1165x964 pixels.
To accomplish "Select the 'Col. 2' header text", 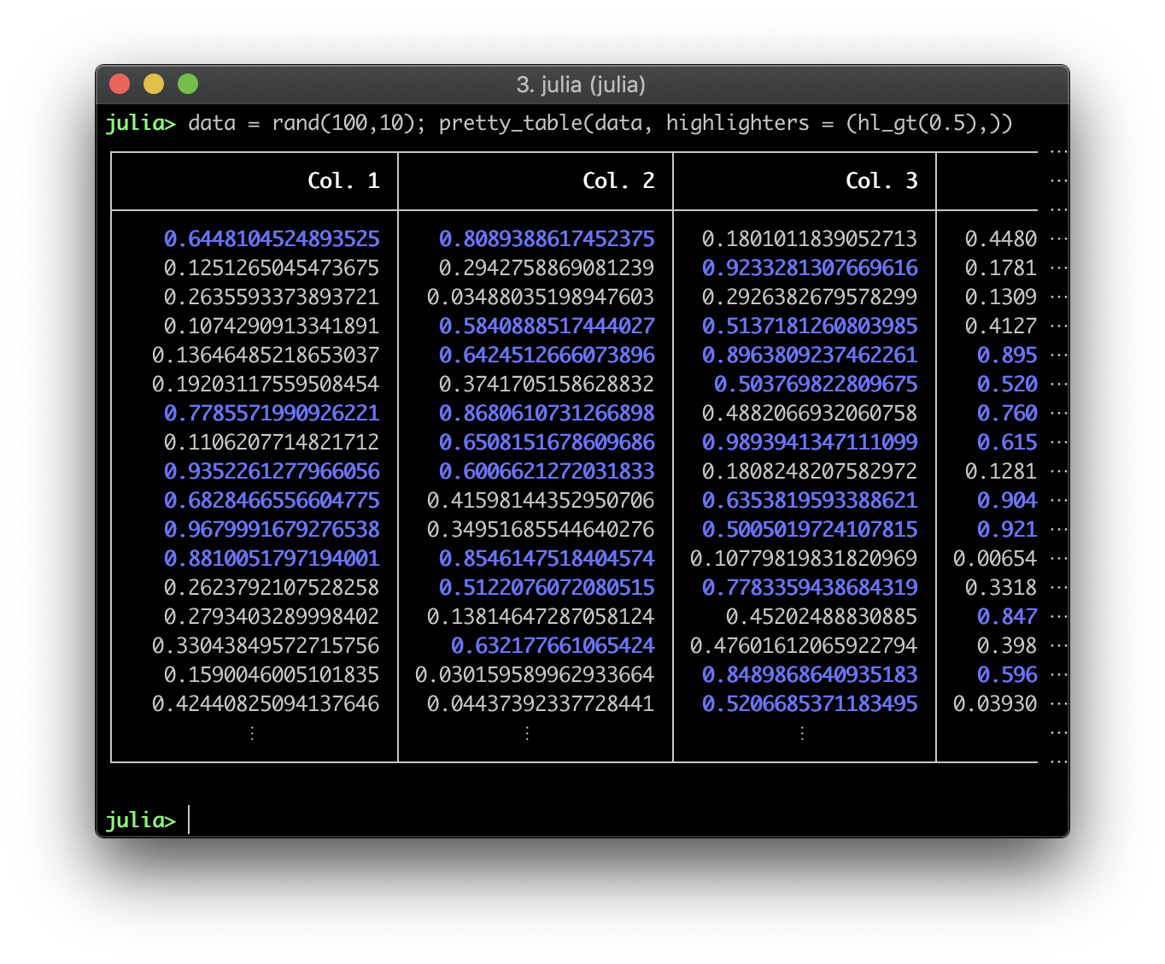I will [x=618, y=181].
